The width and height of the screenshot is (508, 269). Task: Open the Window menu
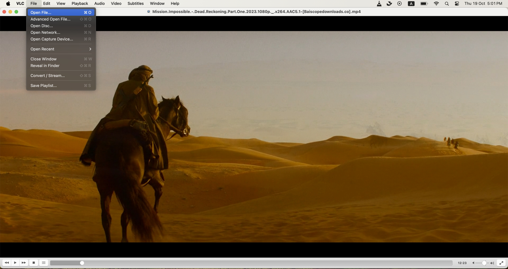pos(157,4)
